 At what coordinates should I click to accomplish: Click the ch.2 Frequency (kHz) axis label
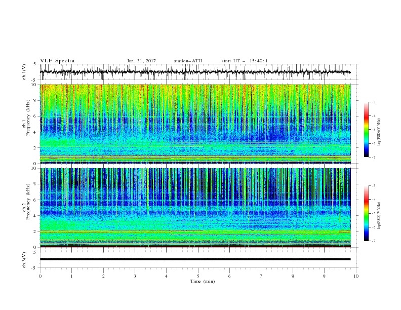tap(26, 202)
